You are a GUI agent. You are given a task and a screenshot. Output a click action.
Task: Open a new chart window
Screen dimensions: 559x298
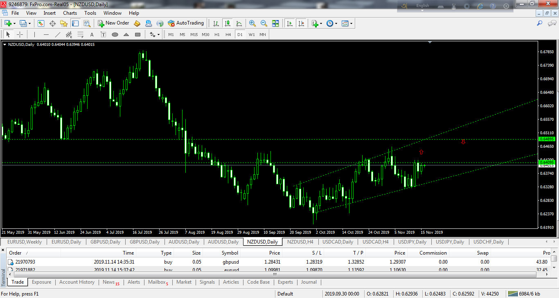[7, 23]
